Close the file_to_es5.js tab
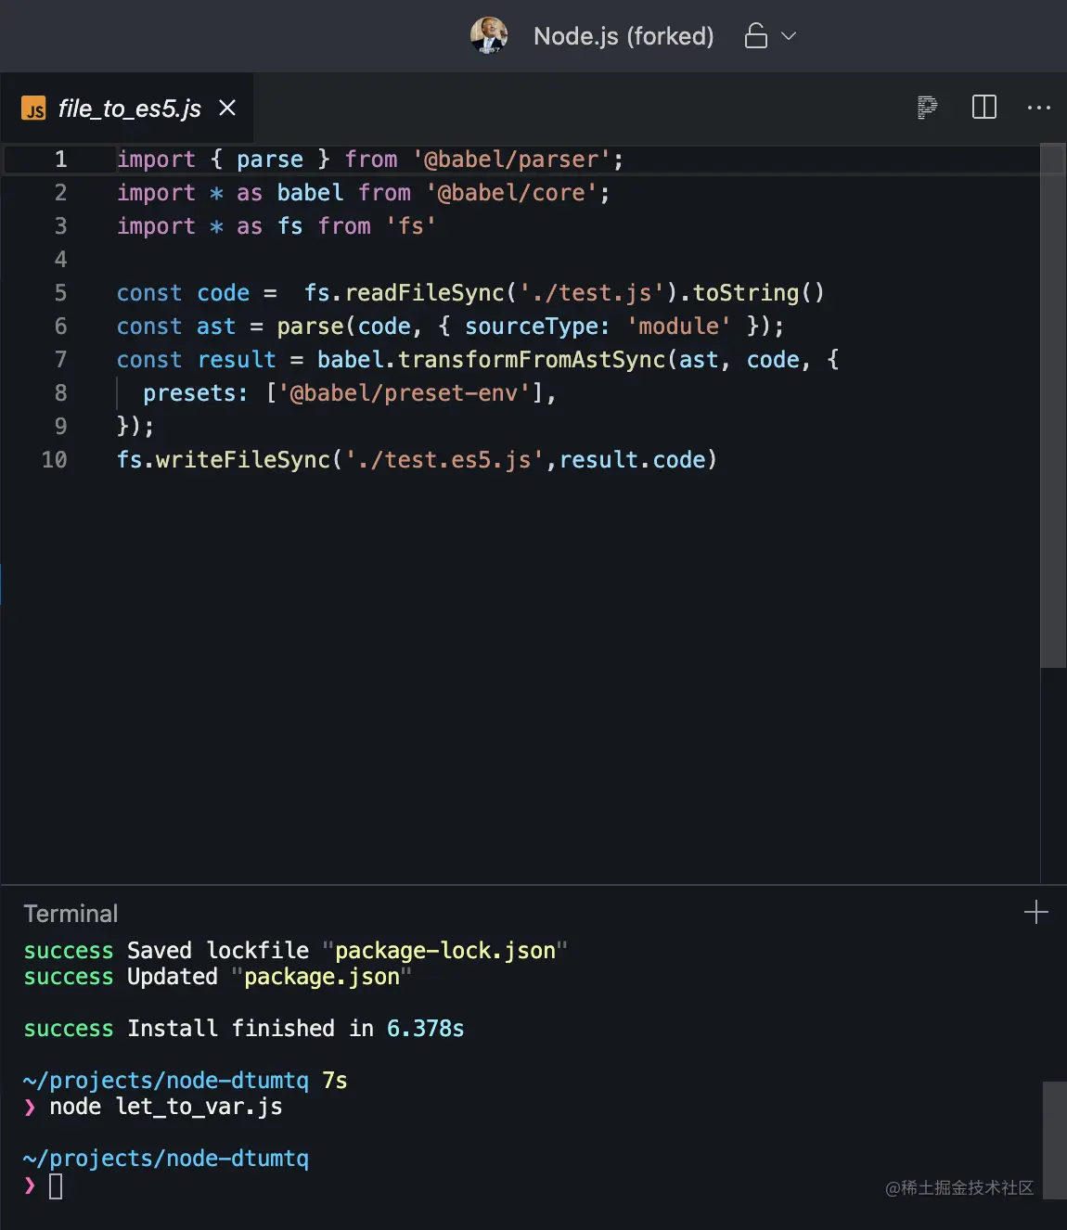Image resolution: width=1067 pixels, height=1230 pixels. pyautogui.click(x=227, y=109)
